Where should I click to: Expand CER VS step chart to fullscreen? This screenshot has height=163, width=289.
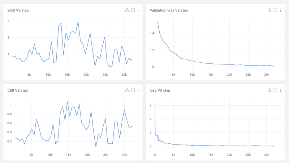tap(133, 90)
